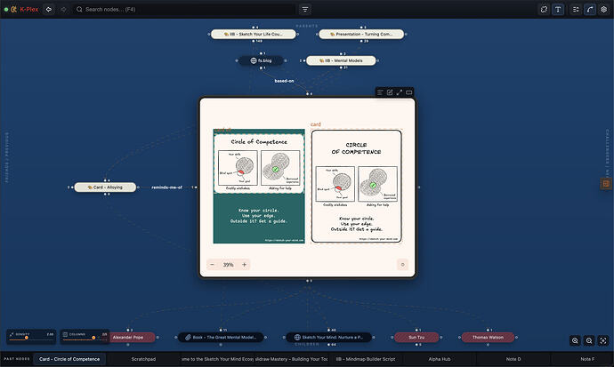Switch to the Alpha Hub tab
The width and height of the screenshot is (614, 367).
pyautogui.click(x=440, y=359)
